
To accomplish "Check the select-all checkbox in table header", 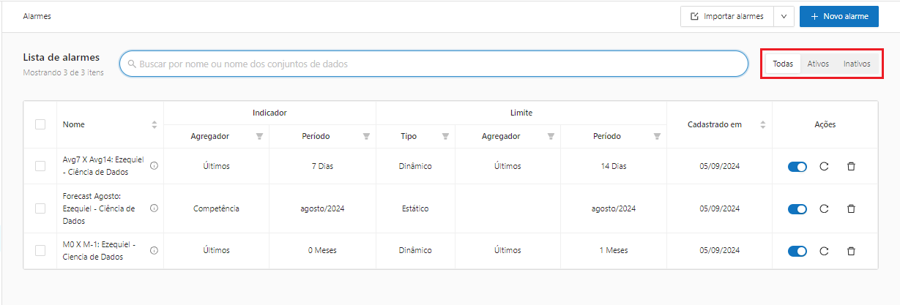I will tap(40, 124).
